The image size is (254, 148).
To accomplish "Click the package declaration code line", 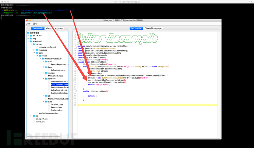I will [103, 46].
